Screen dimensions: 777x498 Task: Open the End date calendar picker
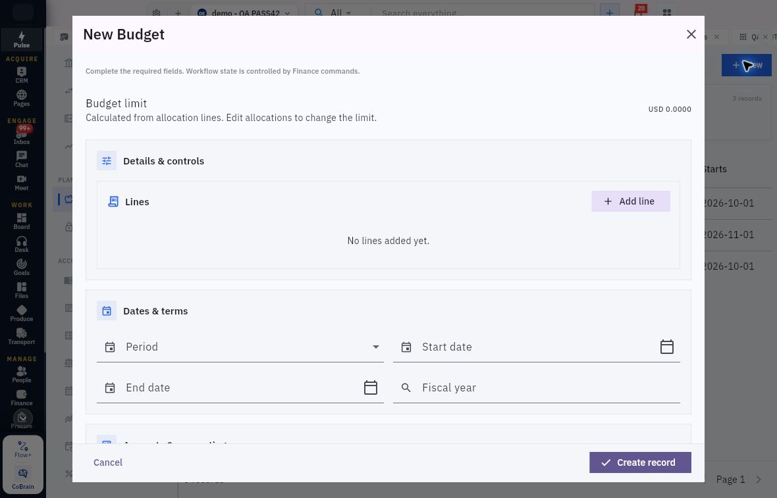370,387
